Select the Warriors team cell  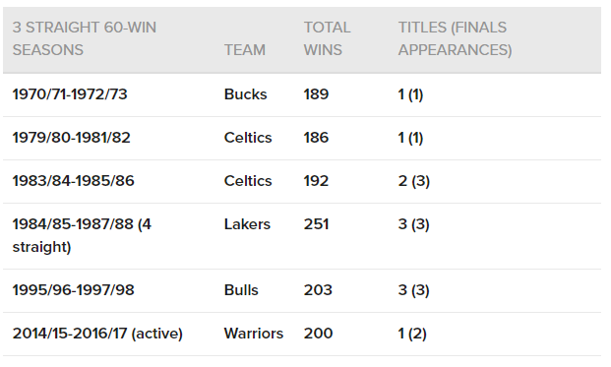point(254,334)
